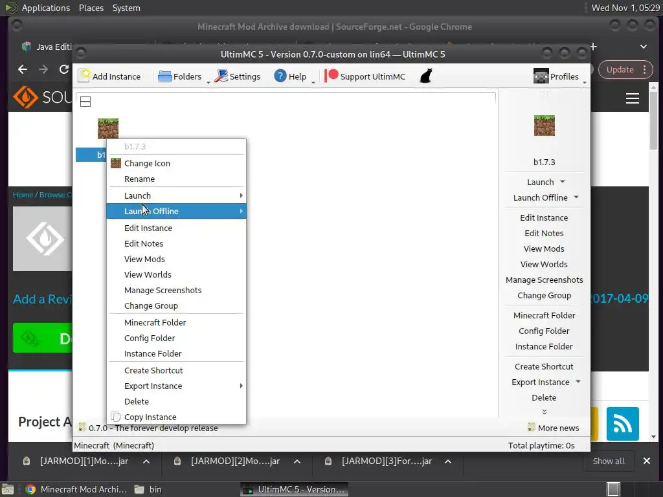Click the Change Icon grass block in context menu

click(x=116, y=163)
